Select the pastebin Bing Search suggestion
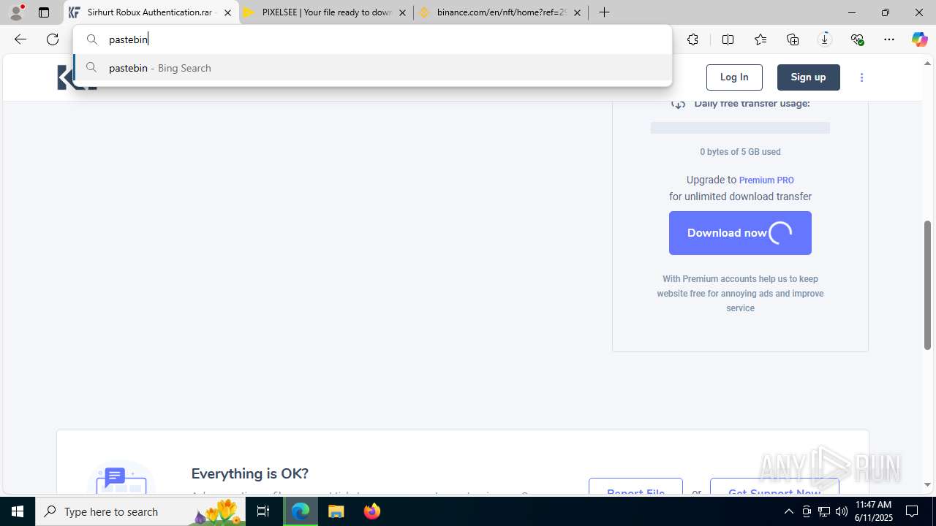Image resolution: width=936 pixels, height=526 pixels. (x=373, y=68)
